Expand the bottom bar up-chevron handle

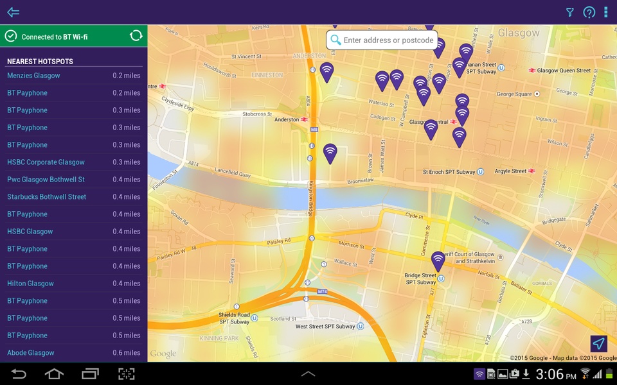[308, 374]
